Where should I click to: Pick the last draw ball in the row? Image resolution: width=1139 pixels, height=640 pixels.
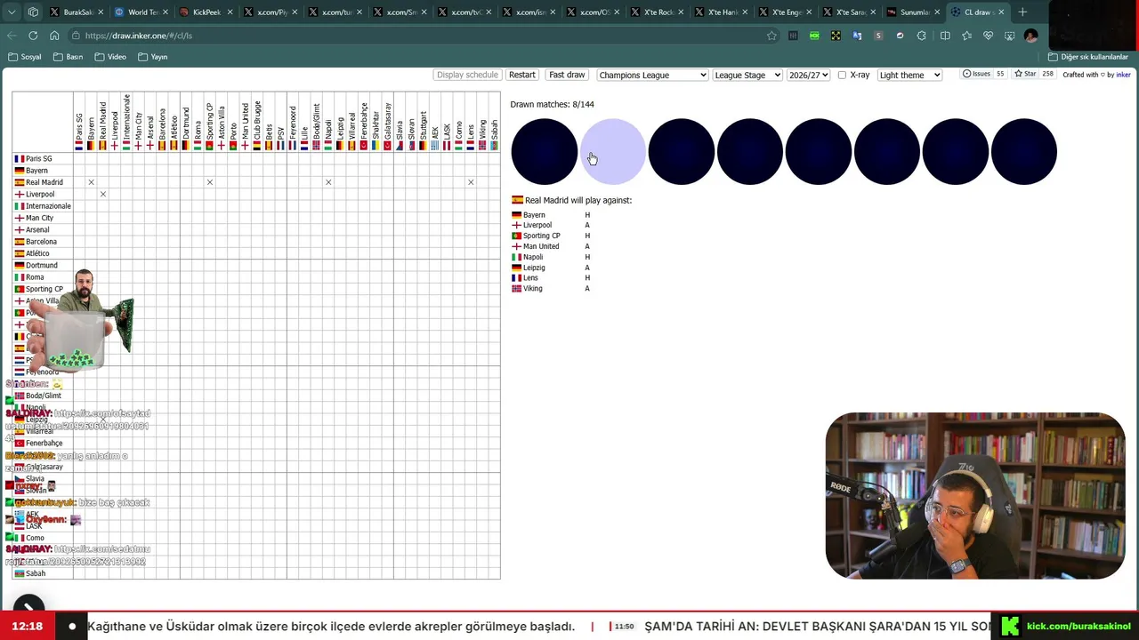tap(1024, 151)
